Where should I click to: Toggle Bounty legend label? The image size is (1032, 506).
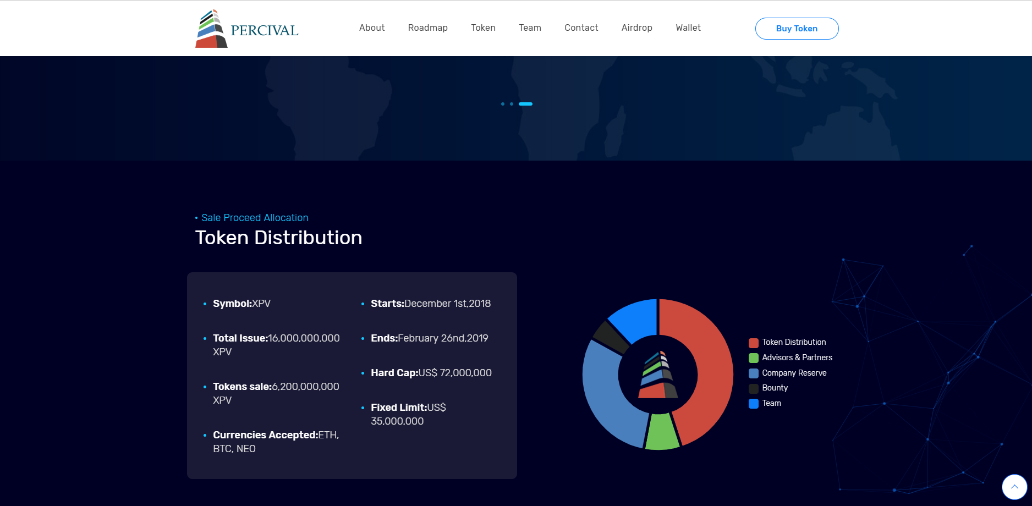pyautogui.click(x=775, y=388)
